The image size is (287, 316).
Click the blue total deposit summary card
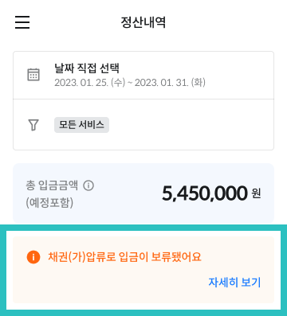143,193
